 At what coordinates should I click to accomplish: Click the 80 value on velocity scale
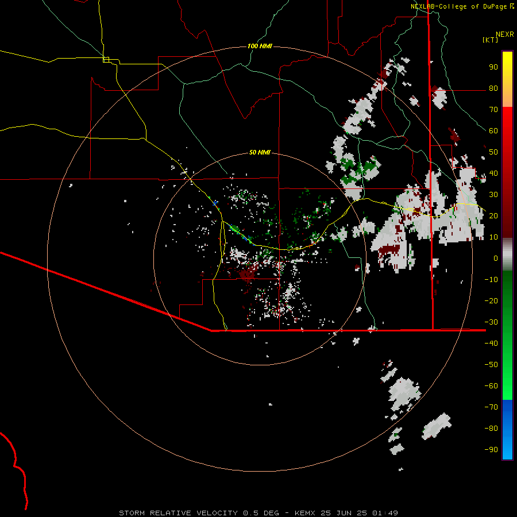(x=493, y=88)
